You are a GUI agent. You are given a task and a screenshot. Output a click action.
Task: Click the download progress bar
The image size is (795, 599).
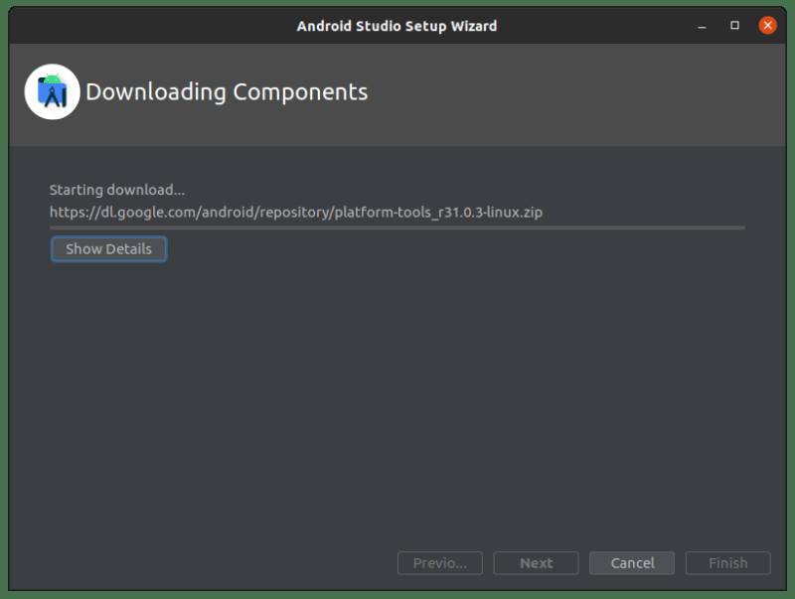coord(397,227)
